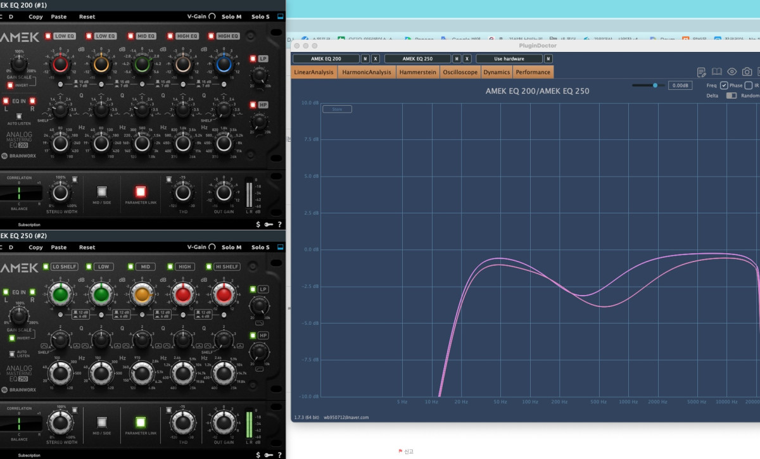Open the help question mark in EQ 250
The height and width of the screenshot is (459, 760).
pyautogui.click(x=279, y=455)
